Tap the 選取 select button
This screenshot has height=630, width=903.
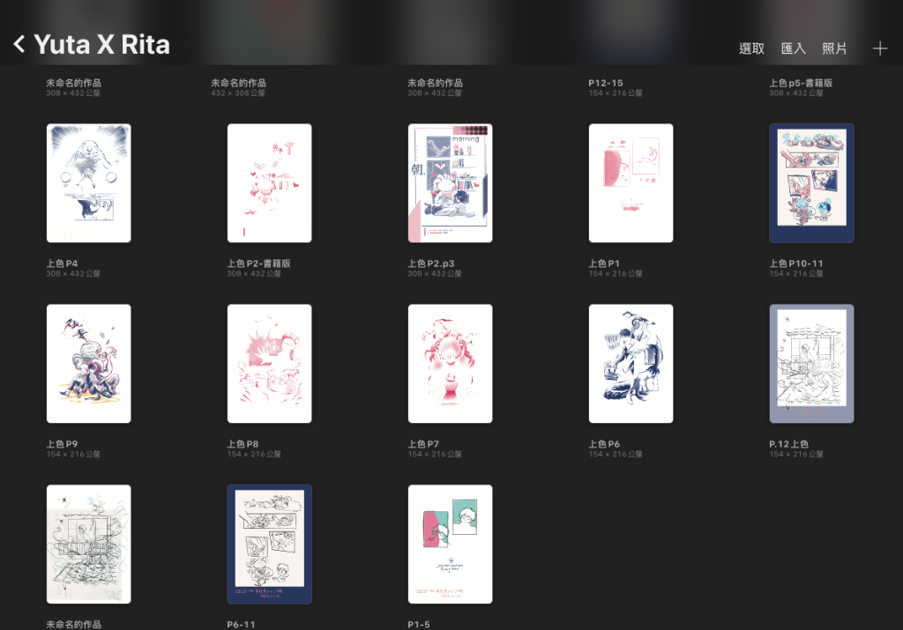(x=751, y=48)
